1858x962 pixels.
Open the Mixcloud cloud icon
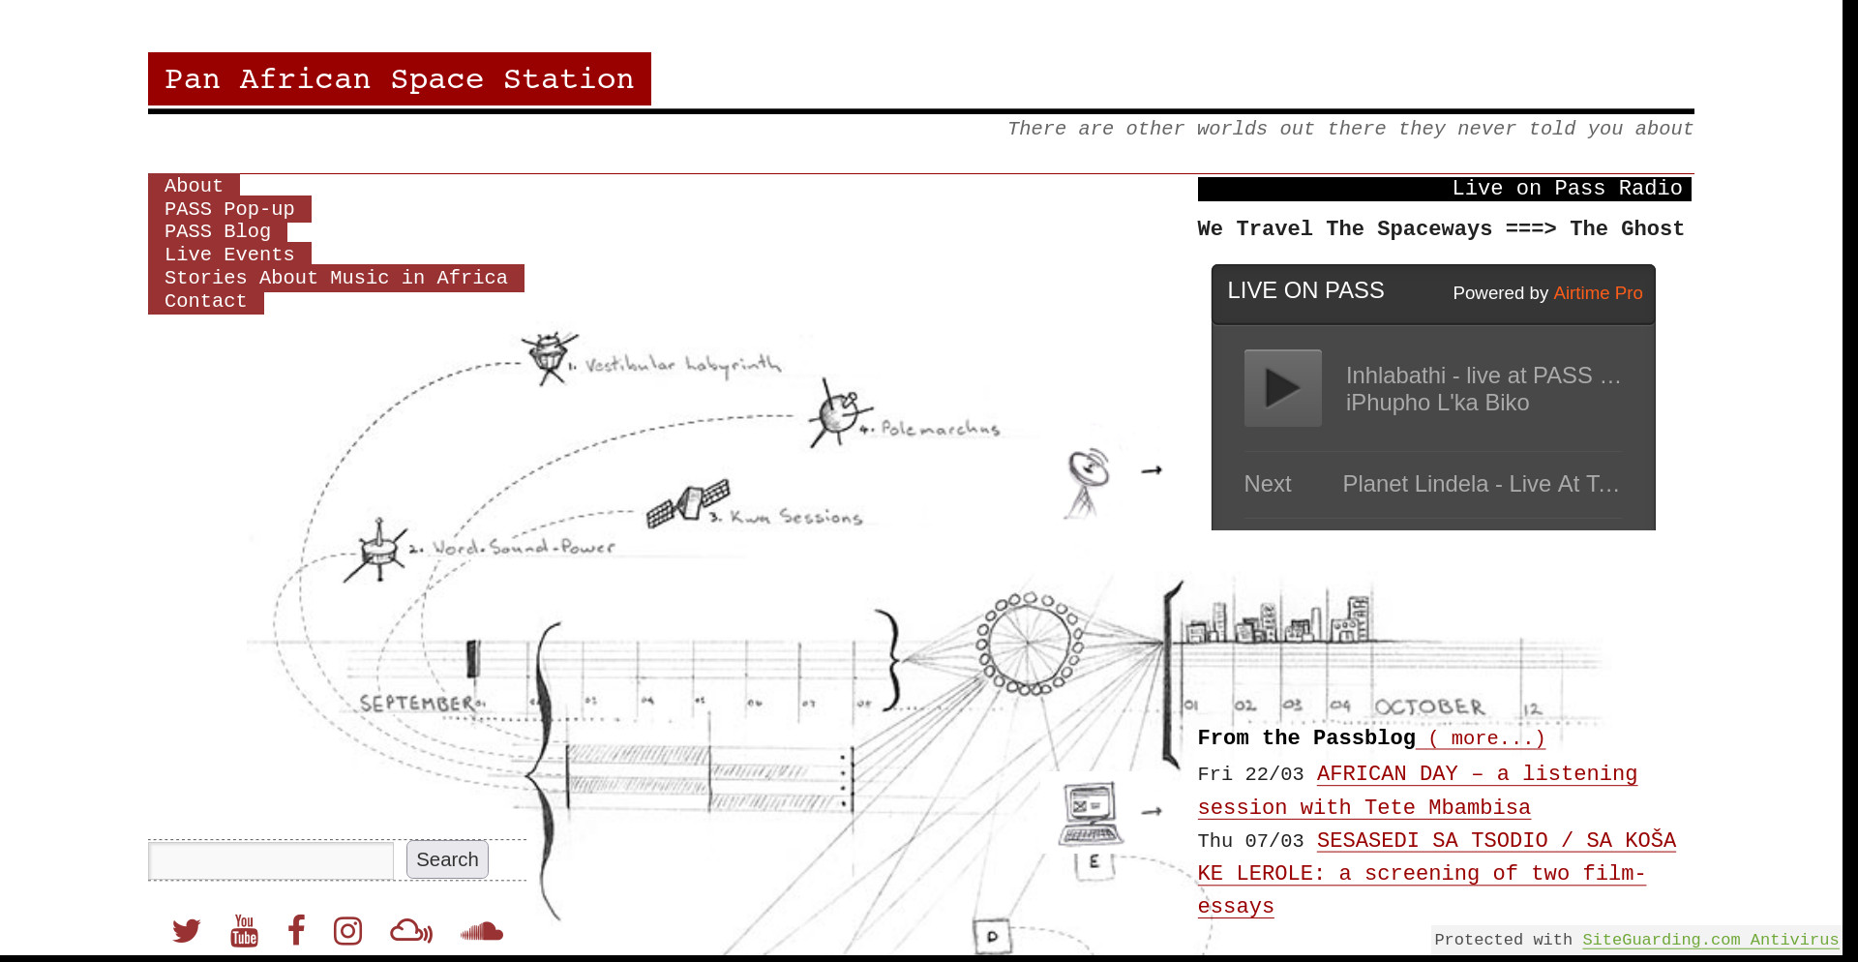pyautogui.click(x=411, y=931)
